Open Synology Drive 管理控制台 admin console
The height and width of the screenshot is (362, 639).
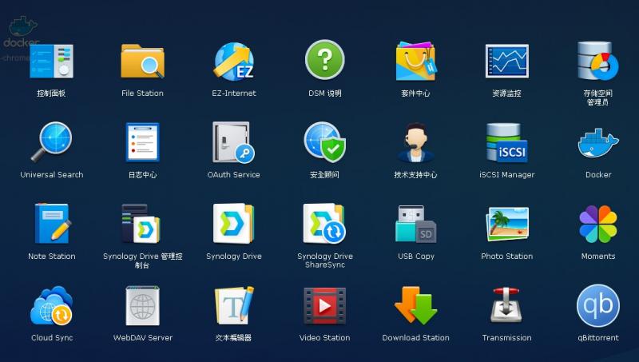141,224
